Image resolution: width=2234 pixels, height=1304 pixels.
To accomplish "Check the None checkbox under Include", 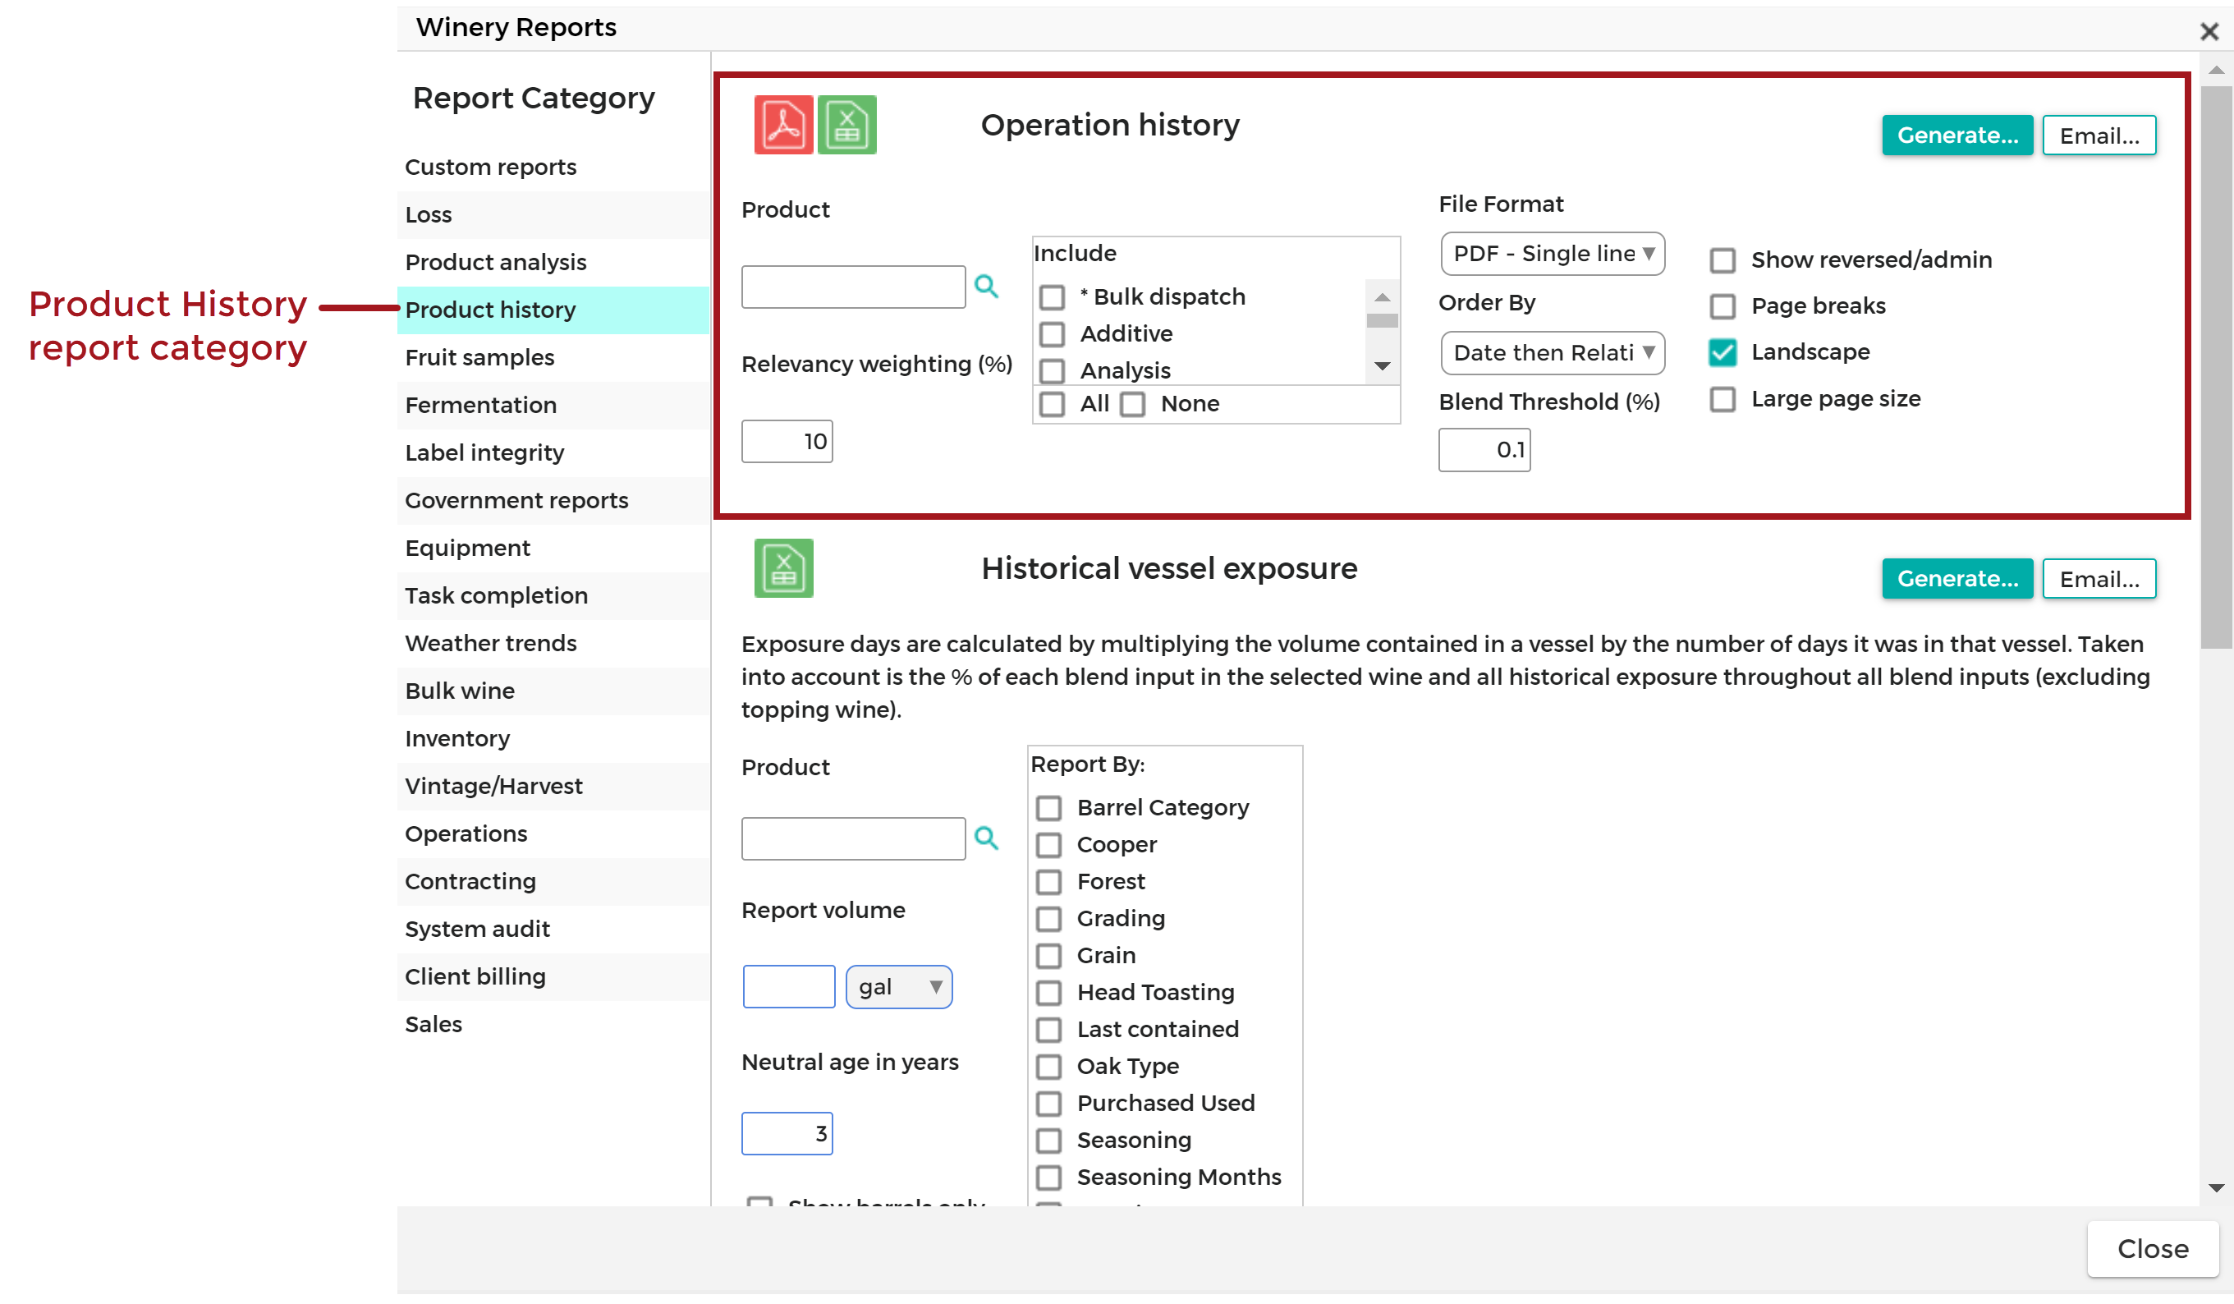I will coord(1133,404).
